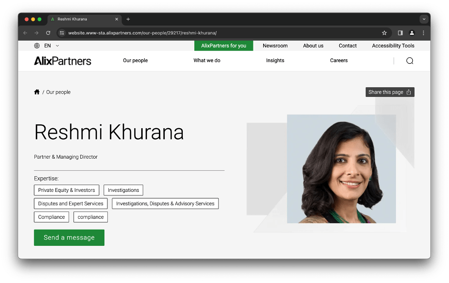Open Accessibility Tools

pyautogui.click(x=393, y=46)
